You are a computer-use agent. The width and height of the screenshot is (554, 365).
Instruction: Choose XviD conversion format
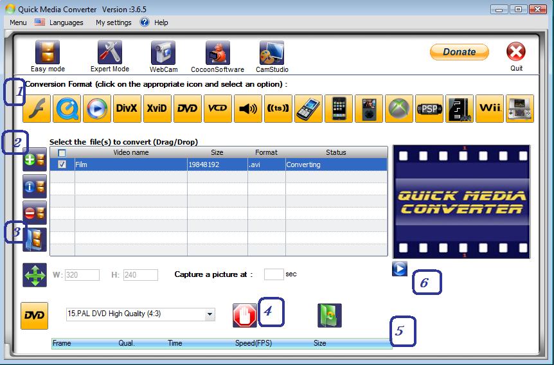(x=157, y=109)
